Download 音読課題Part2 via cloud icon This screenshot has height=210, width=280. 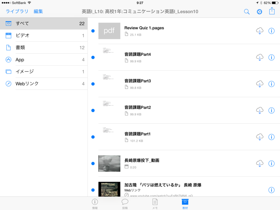point(260,110)
